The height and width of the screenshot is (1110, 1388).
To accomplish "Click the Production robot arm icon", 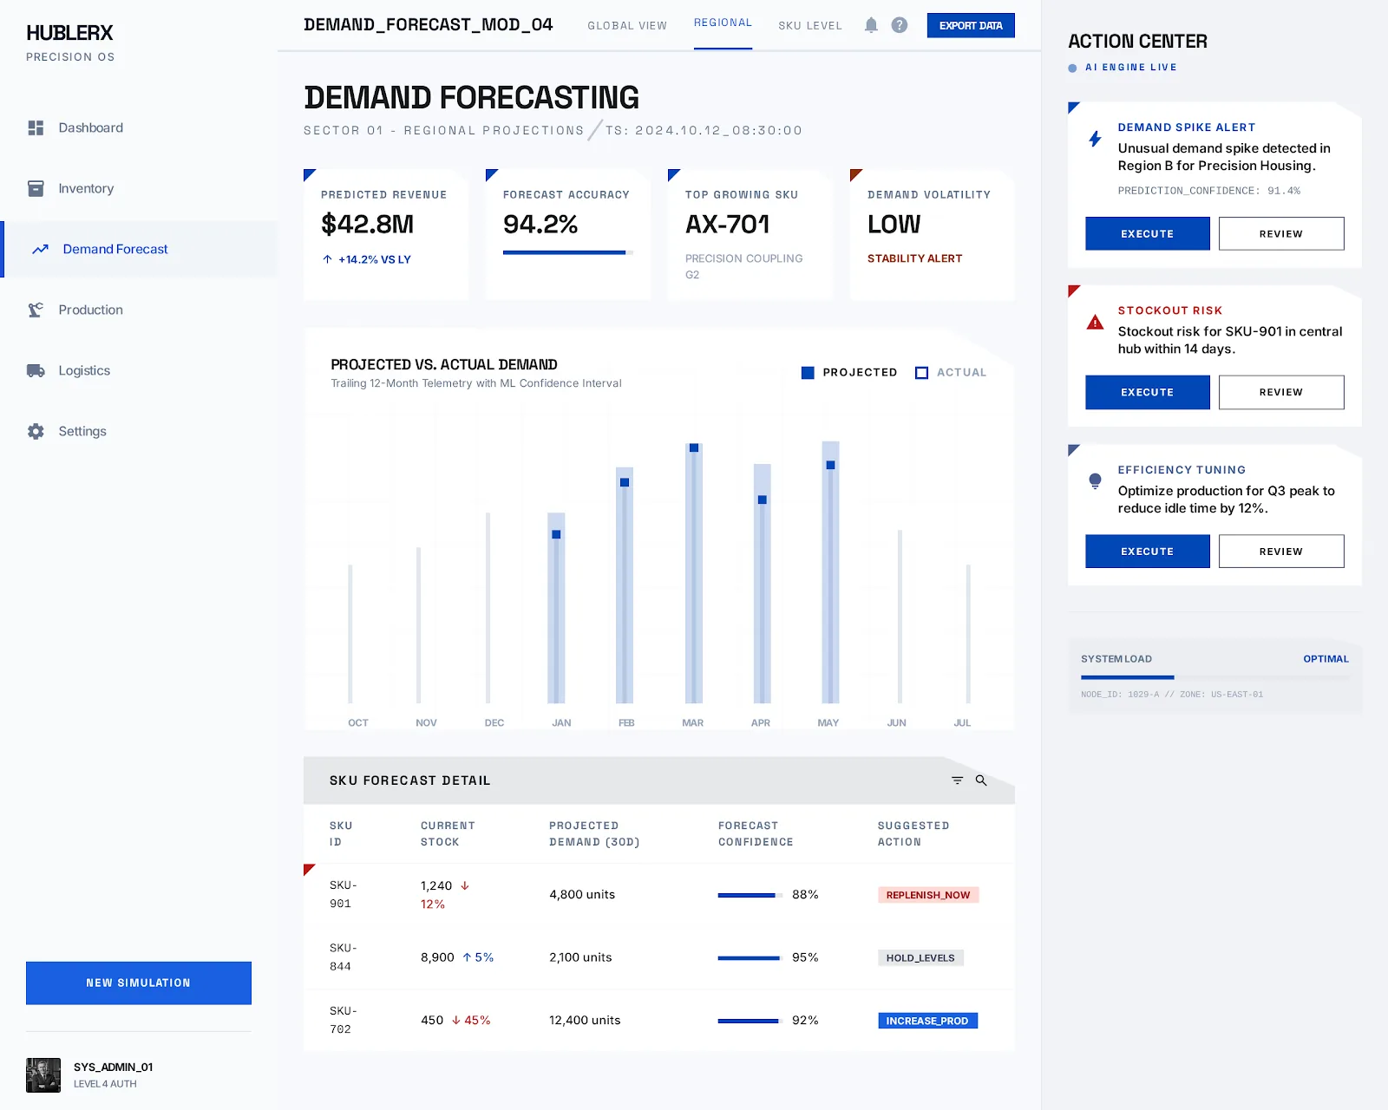I will pos(36,310).
